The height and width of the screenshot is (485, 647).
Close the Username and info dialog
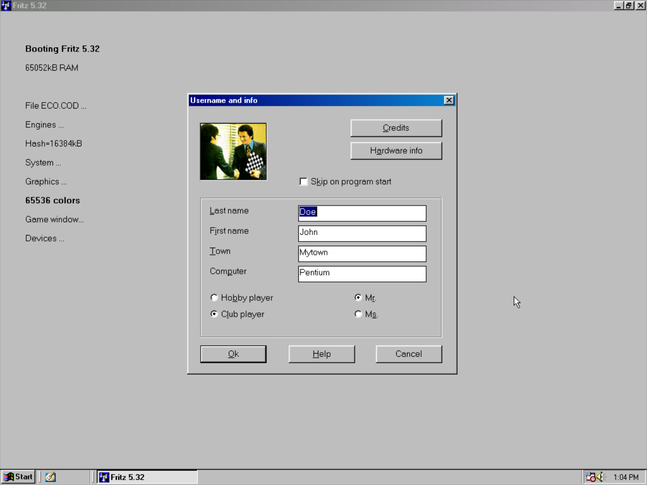tap(449, 100)
